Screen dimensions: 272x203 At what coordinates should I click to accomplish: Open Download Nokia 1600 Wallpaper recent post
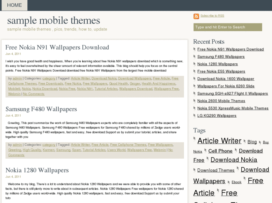(226, 79)
